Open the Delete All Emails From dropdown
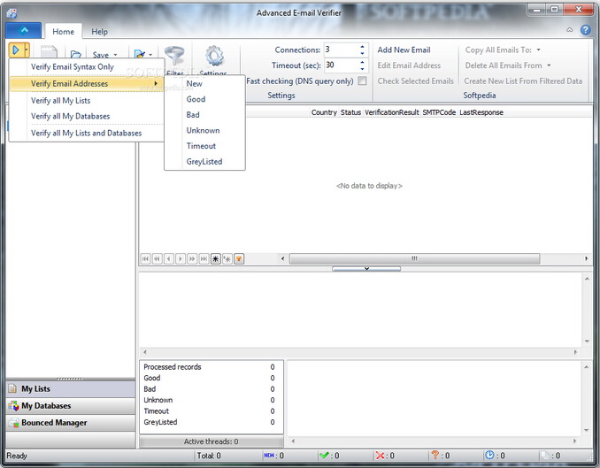The width and height of the screenshot is (600, 468). (x=508, y=65)
